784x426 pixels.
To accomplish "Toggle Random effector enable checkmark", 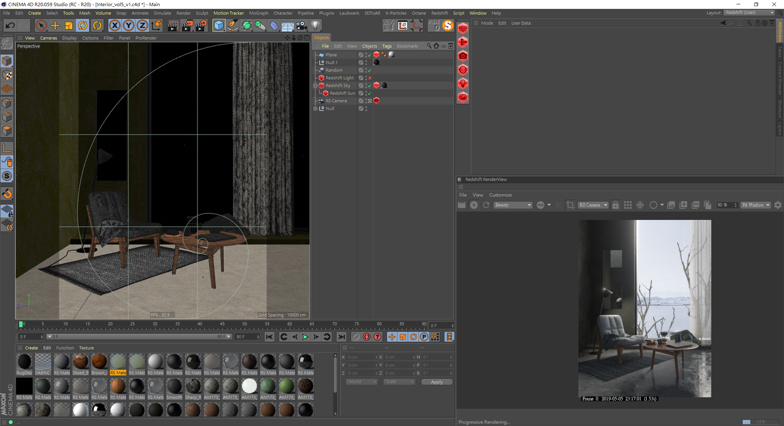I will pyautogui.click(x=370, y=70).
